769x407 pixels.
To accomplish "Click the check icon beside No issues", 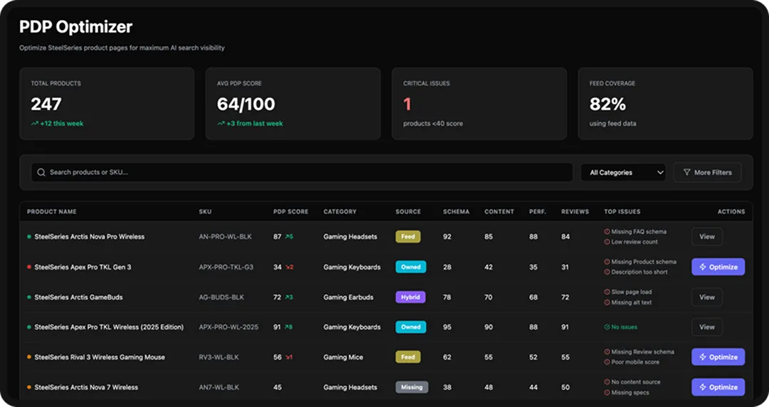I will click(607, 327).
